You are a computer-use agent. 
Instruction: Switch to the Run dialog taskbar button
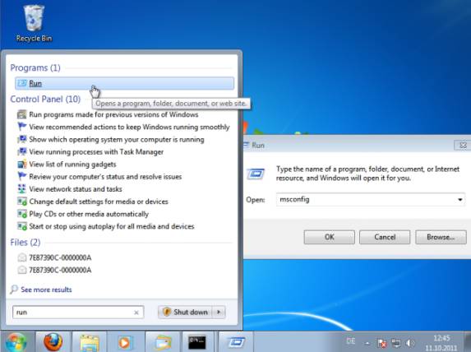tap(236, 342)
